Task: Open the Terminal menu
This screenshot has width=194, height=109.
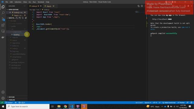Action: pyautogui.click(x=41, y=2)
